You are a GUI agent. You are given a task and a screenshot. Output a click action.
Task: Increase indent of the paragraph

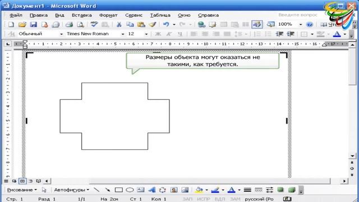point(291,34)
